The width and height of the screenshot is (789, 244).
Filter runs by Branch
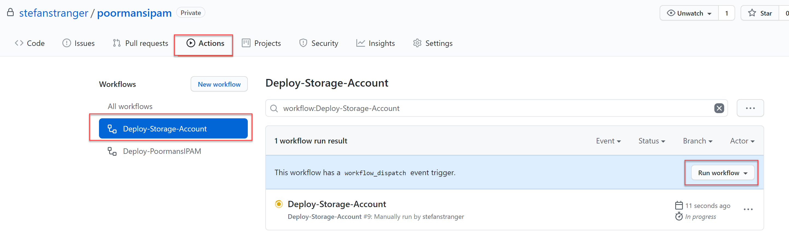[697, 141]
